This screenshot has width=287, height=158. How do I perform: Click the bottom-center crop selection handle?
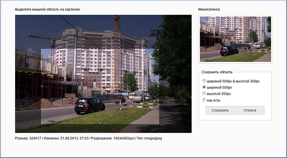[100, 123]
